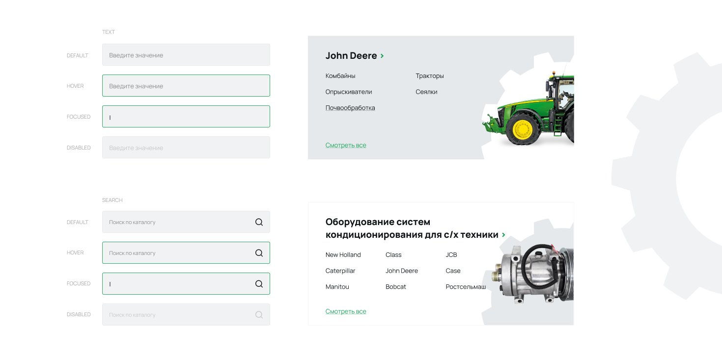Select the Ростсельмаш brand link
This screenshot has height=353, width=722.
466,287
